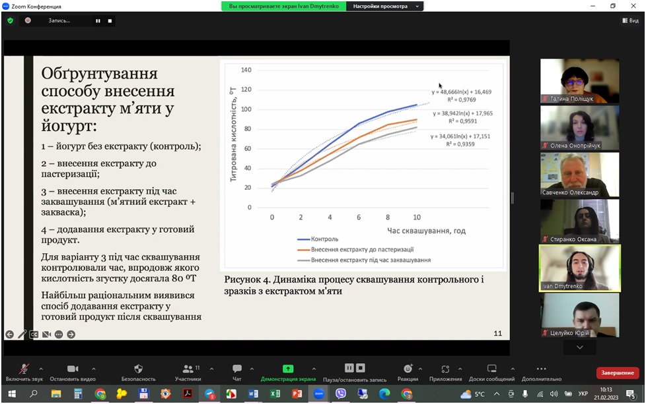This screenshot has width=646, height=404.
Task: Open taskbar search magnifier
Action: tap(34, 393)
